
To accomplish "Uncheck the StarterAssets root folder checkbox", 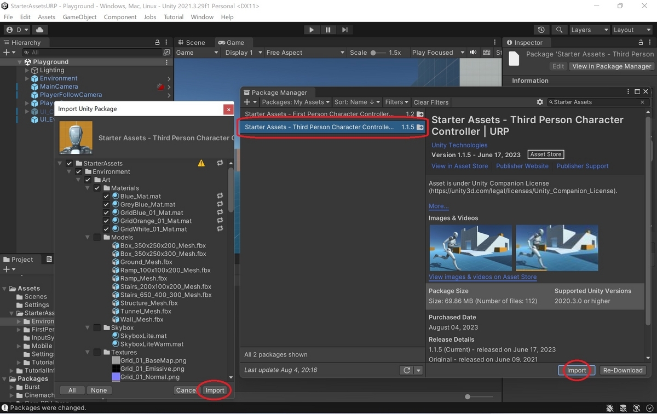I will click(70, 163).
